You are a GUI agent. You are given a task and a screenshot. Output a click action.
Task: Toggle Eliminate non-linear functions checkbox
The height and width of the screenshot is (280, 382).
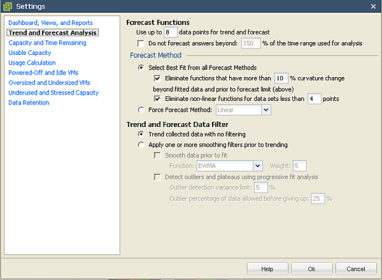pyautogui.click(x=158, y=99)
